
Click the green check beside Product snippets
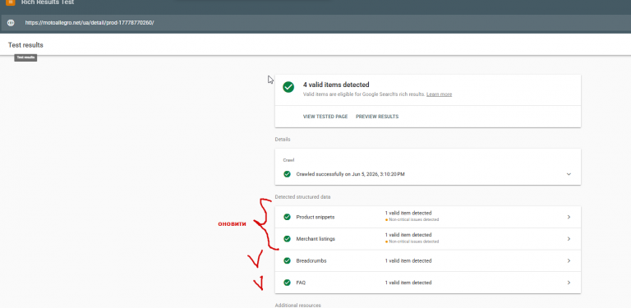(287, 217)
